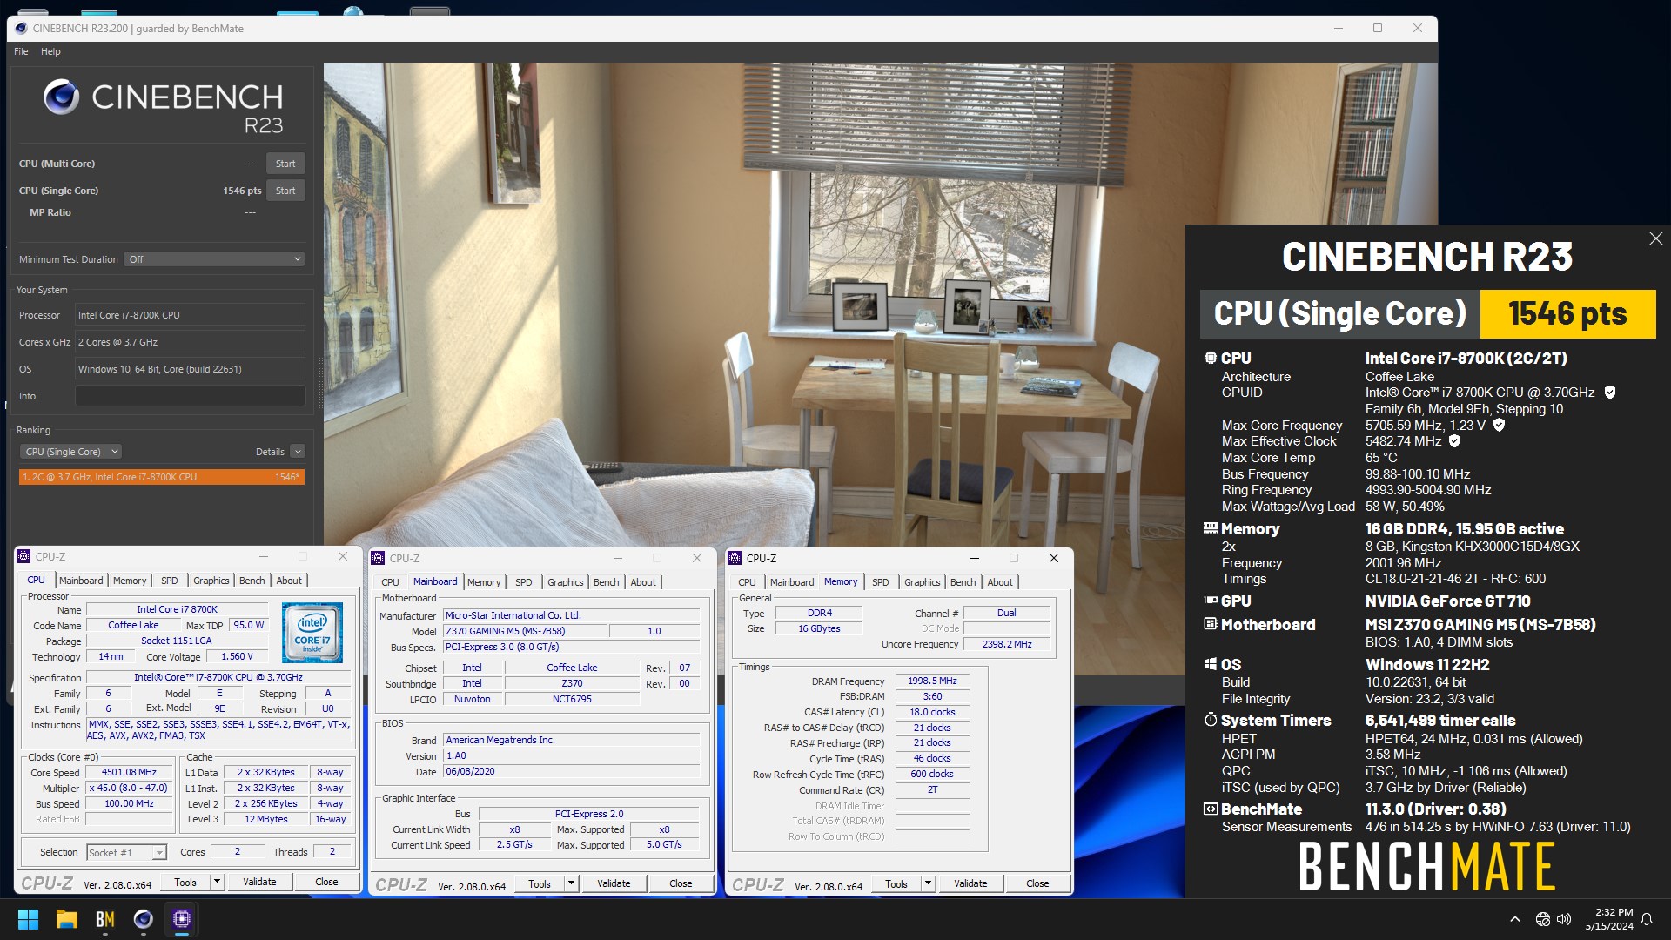The image size is (1671, 940).
Task: Click verified shield next to Max Core Frequency
Action: tap(1499, 425)
